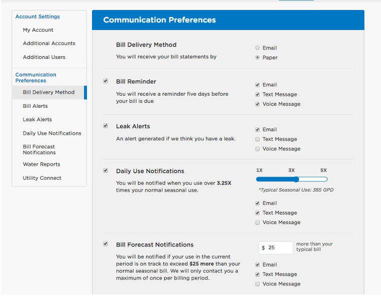Open My Account settings page
Image resolution: width=381 pixels, height=296 pixels.
pos(38,30)
